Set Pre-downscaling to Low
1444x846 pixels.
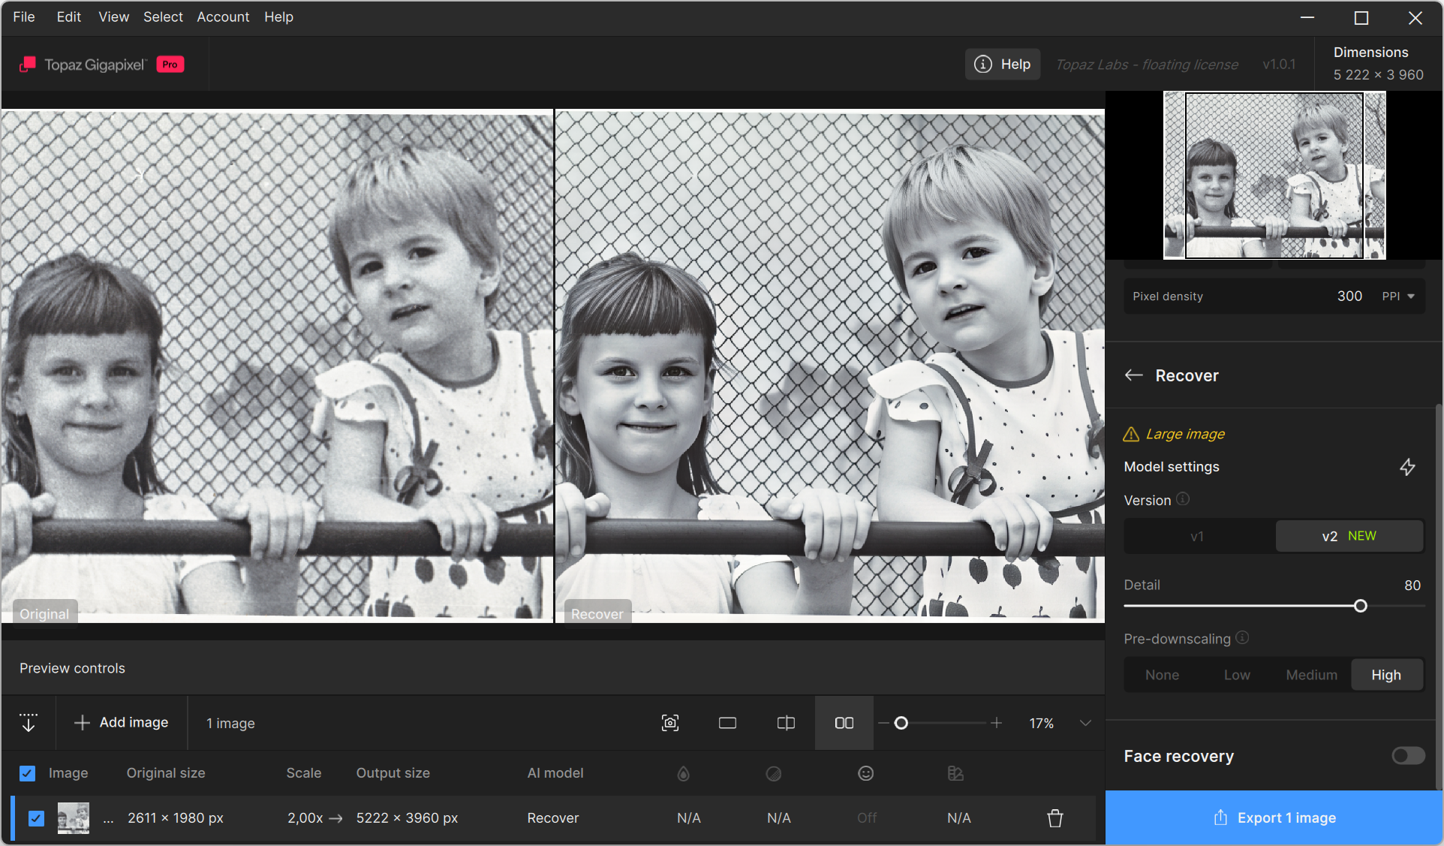tap(1237, 675)
